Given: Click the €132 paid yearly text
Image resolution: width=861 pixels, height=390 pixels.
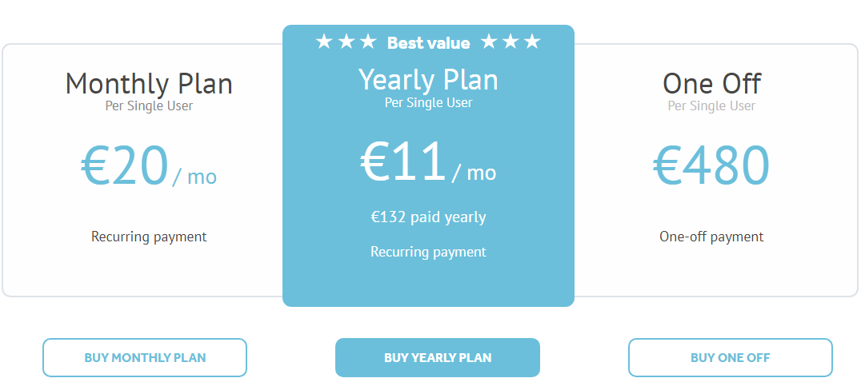Looking at the screenshot, I should [x=428, y=217].
